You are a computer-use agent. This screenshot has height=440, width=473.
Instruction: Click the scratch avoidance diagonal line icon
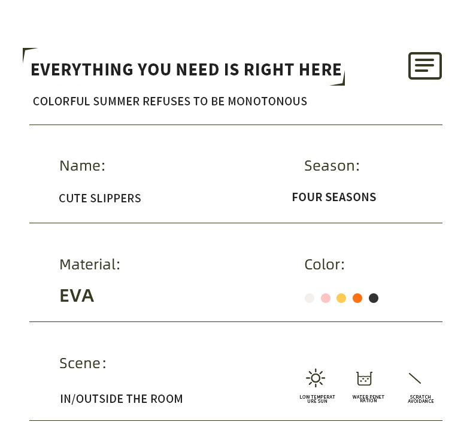(x=415, y=378)
